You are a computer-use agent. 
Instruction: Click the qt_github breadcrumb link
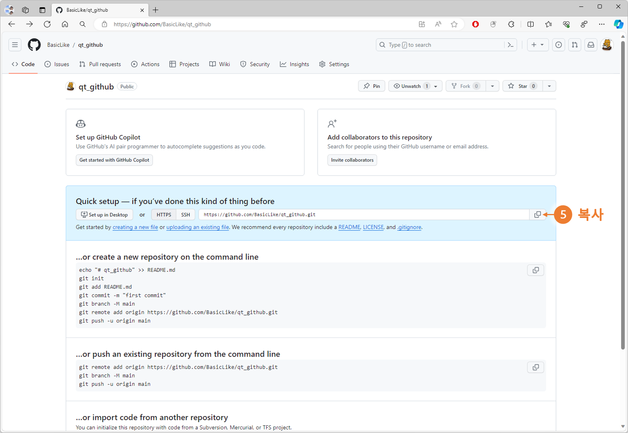coord(90,45)
